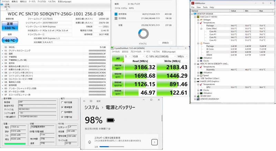
Task: Click the gray free-space legend square
Action: tap(116, 18)
